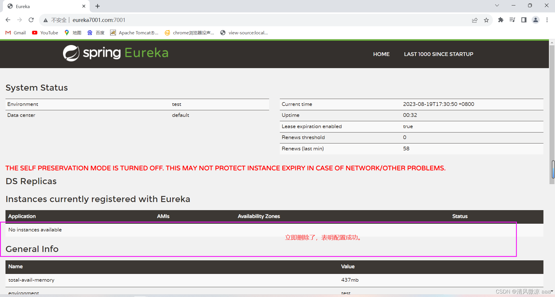Share this page via share icon

pyautogui.click(x=475, y=20)
